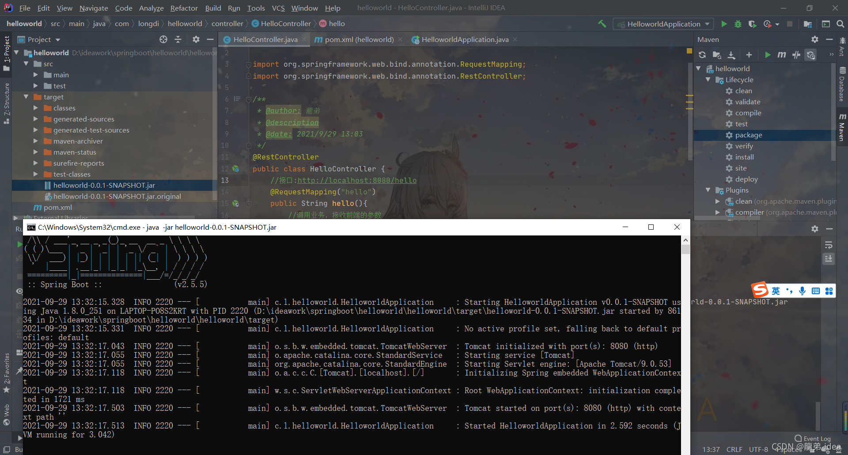Switch Sogou input to English/Chinese mode
This screenshot has width=848, height=455.
point(776,291)
